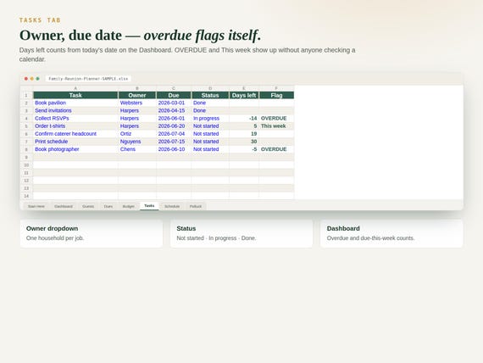Switch to the Budget sheet tab
This screenshot has width=483, height=363.
pos(129,206)
